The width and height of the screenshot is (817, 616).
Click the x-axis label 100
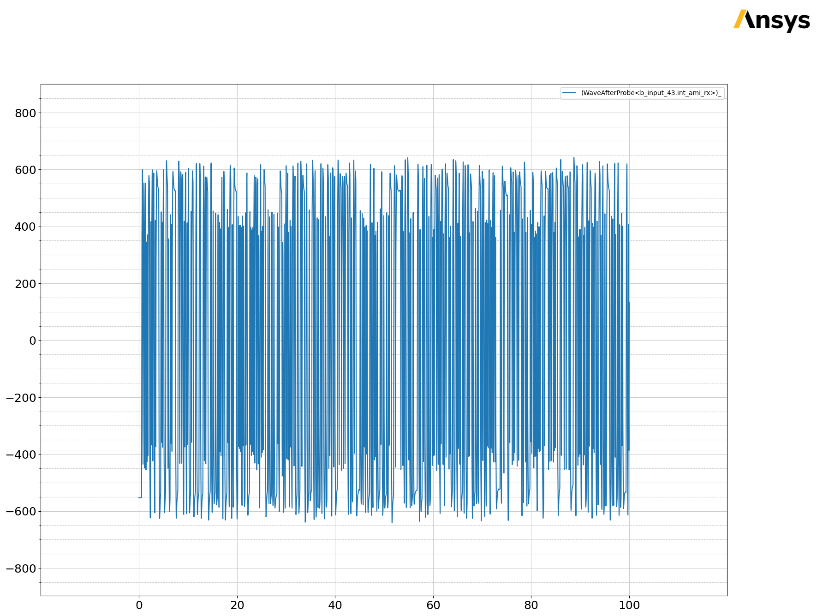629,605
